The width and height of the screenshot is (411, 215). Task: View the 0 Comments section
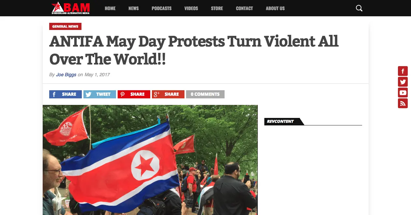point(205,94)
